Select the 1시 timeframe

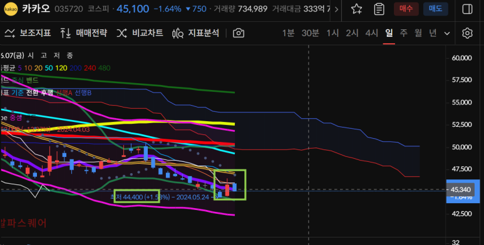click(x=332, y=33)
